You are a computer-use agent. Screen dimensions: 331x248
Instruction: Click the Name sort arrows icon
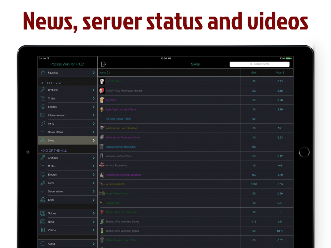pos(109,72)
